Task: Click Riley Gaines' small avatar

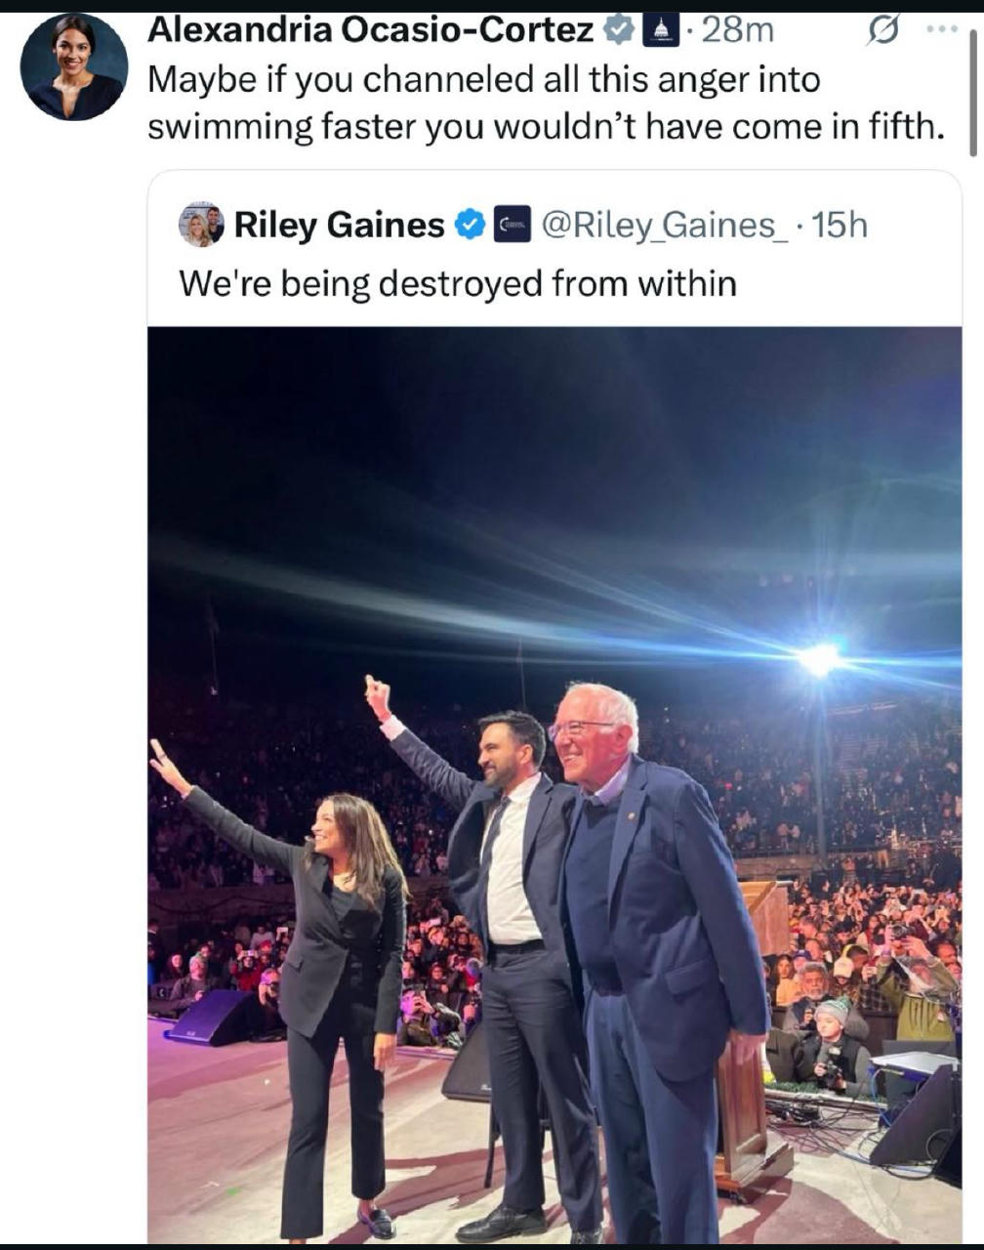Action: 201,226
